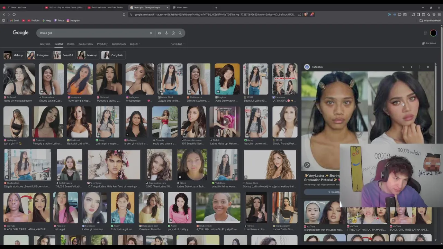443x249 pixels.
Task: Switch to the Nowa karta tab
Action: tap(191, 8)
